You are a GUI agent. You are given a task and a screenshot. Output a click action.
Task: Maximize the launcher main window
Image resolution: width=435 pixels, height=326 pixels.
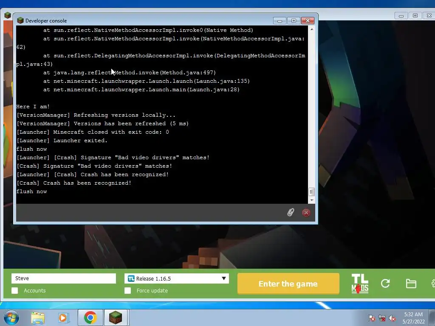(415, 16)
